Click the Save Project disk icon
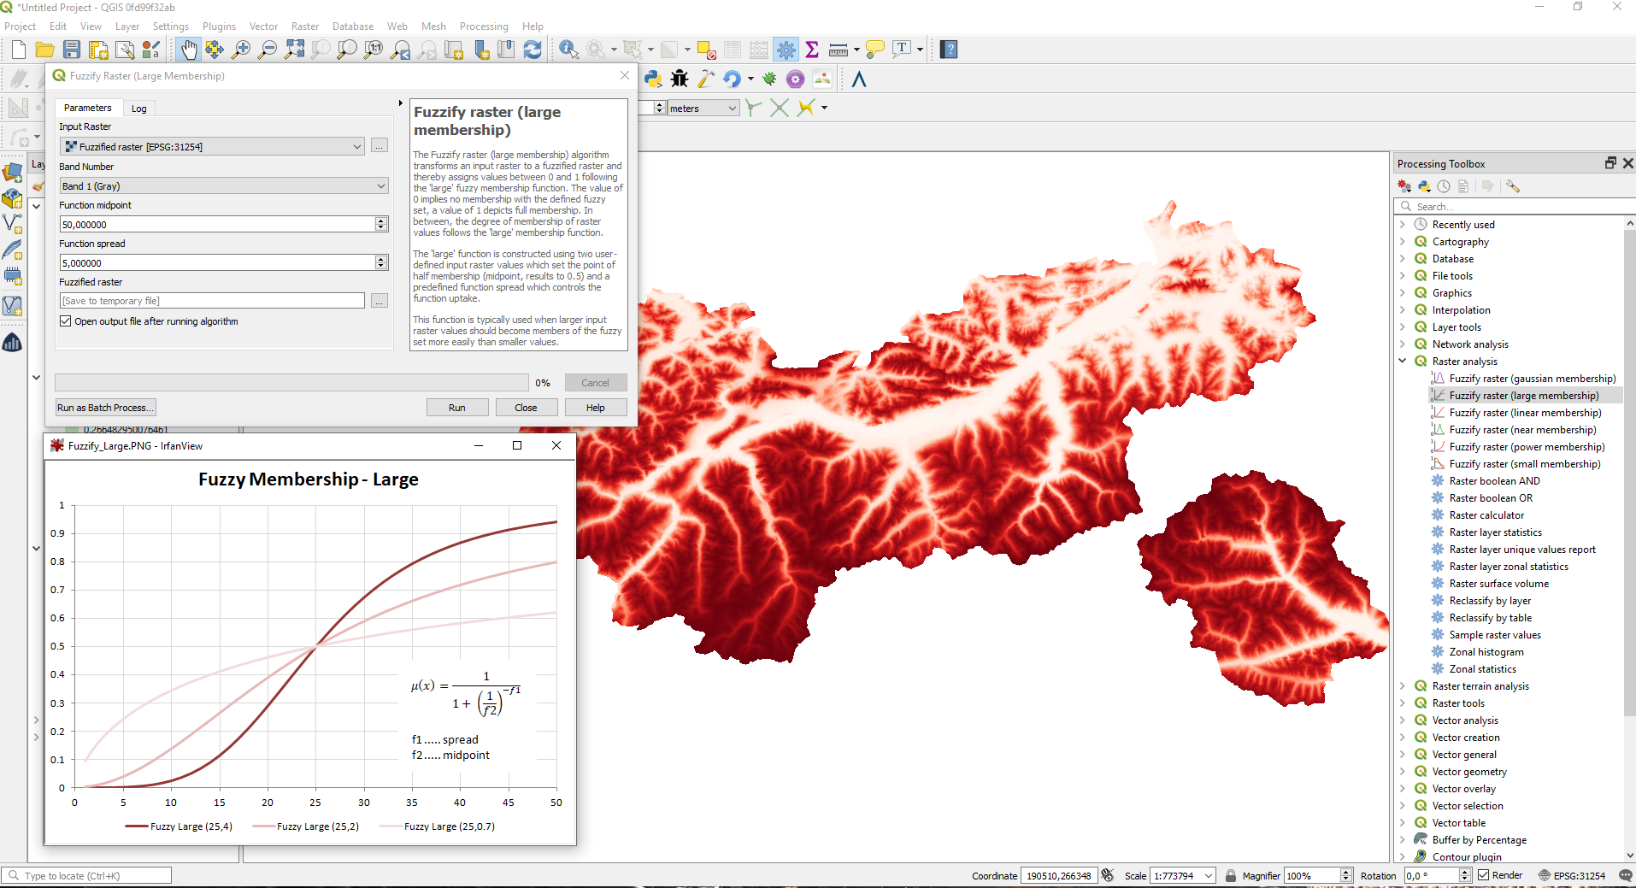 point(72,50)
